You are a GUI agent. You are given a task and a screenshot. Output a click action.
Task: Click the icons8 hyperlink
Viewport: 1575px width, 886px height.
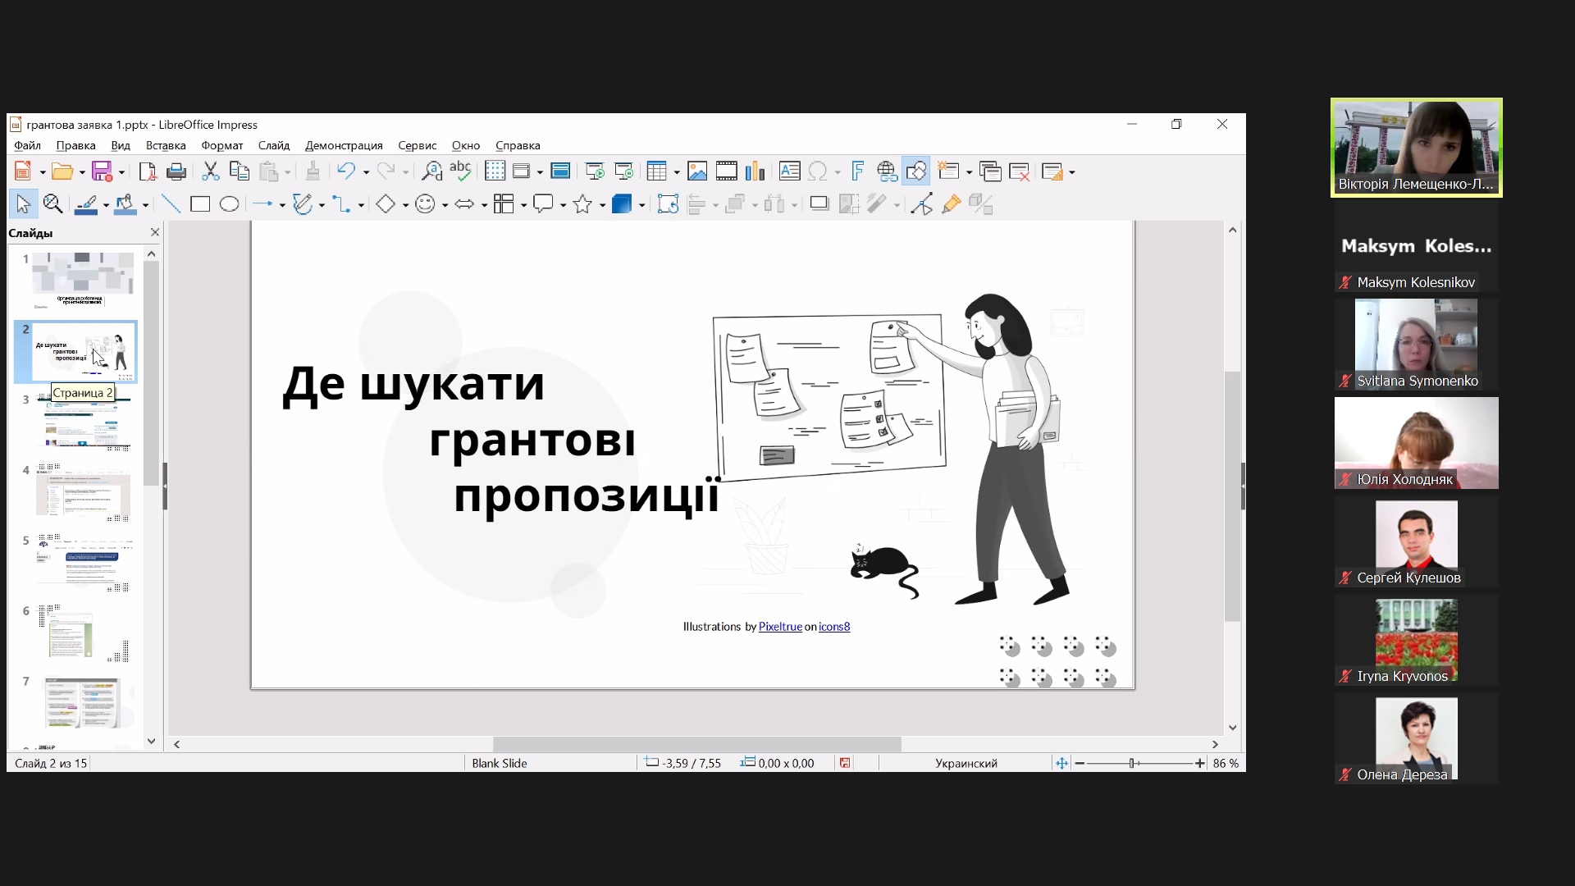834,627
